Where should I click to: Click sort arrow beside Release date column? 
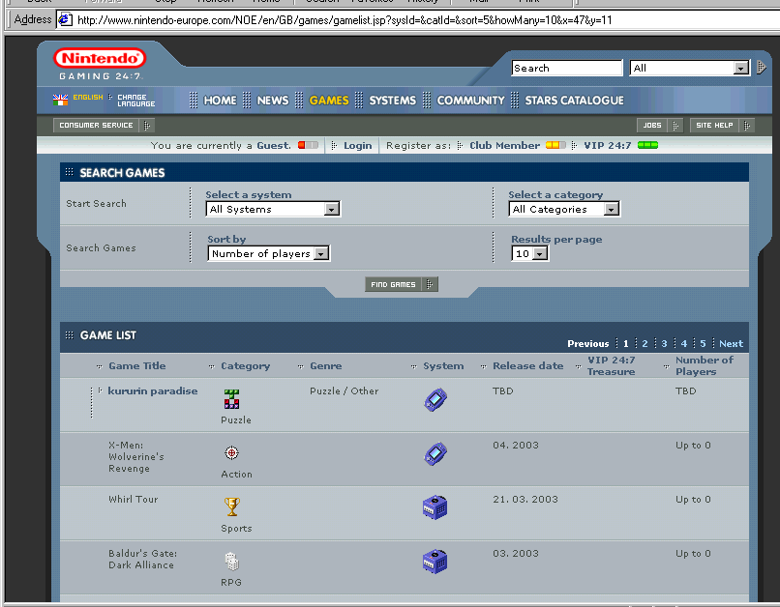[484, 366]
